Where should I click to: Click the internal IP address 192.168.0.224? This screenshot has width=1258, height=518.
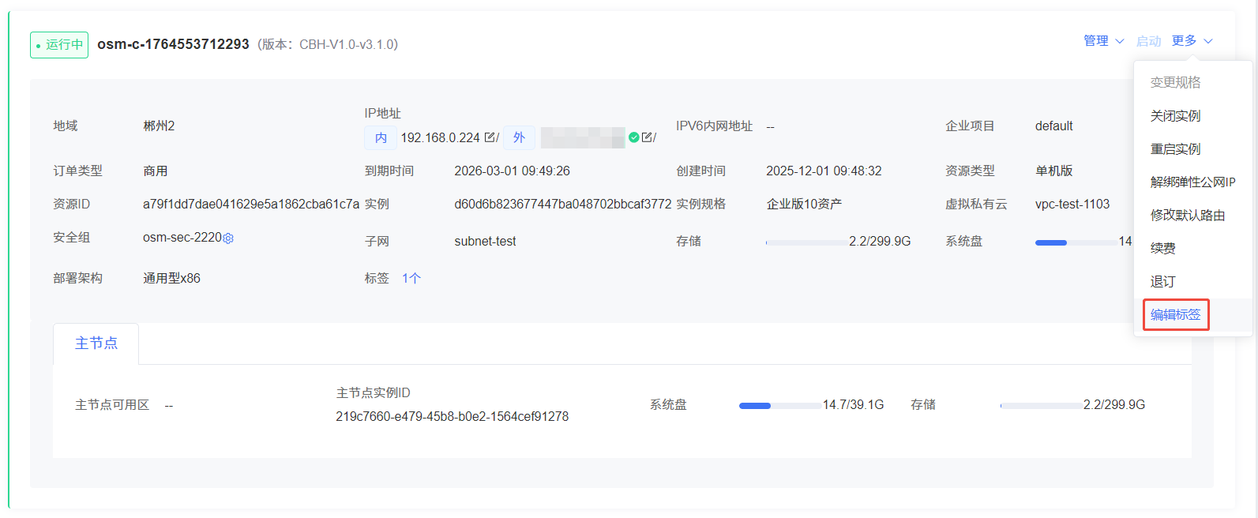[440, 137]
